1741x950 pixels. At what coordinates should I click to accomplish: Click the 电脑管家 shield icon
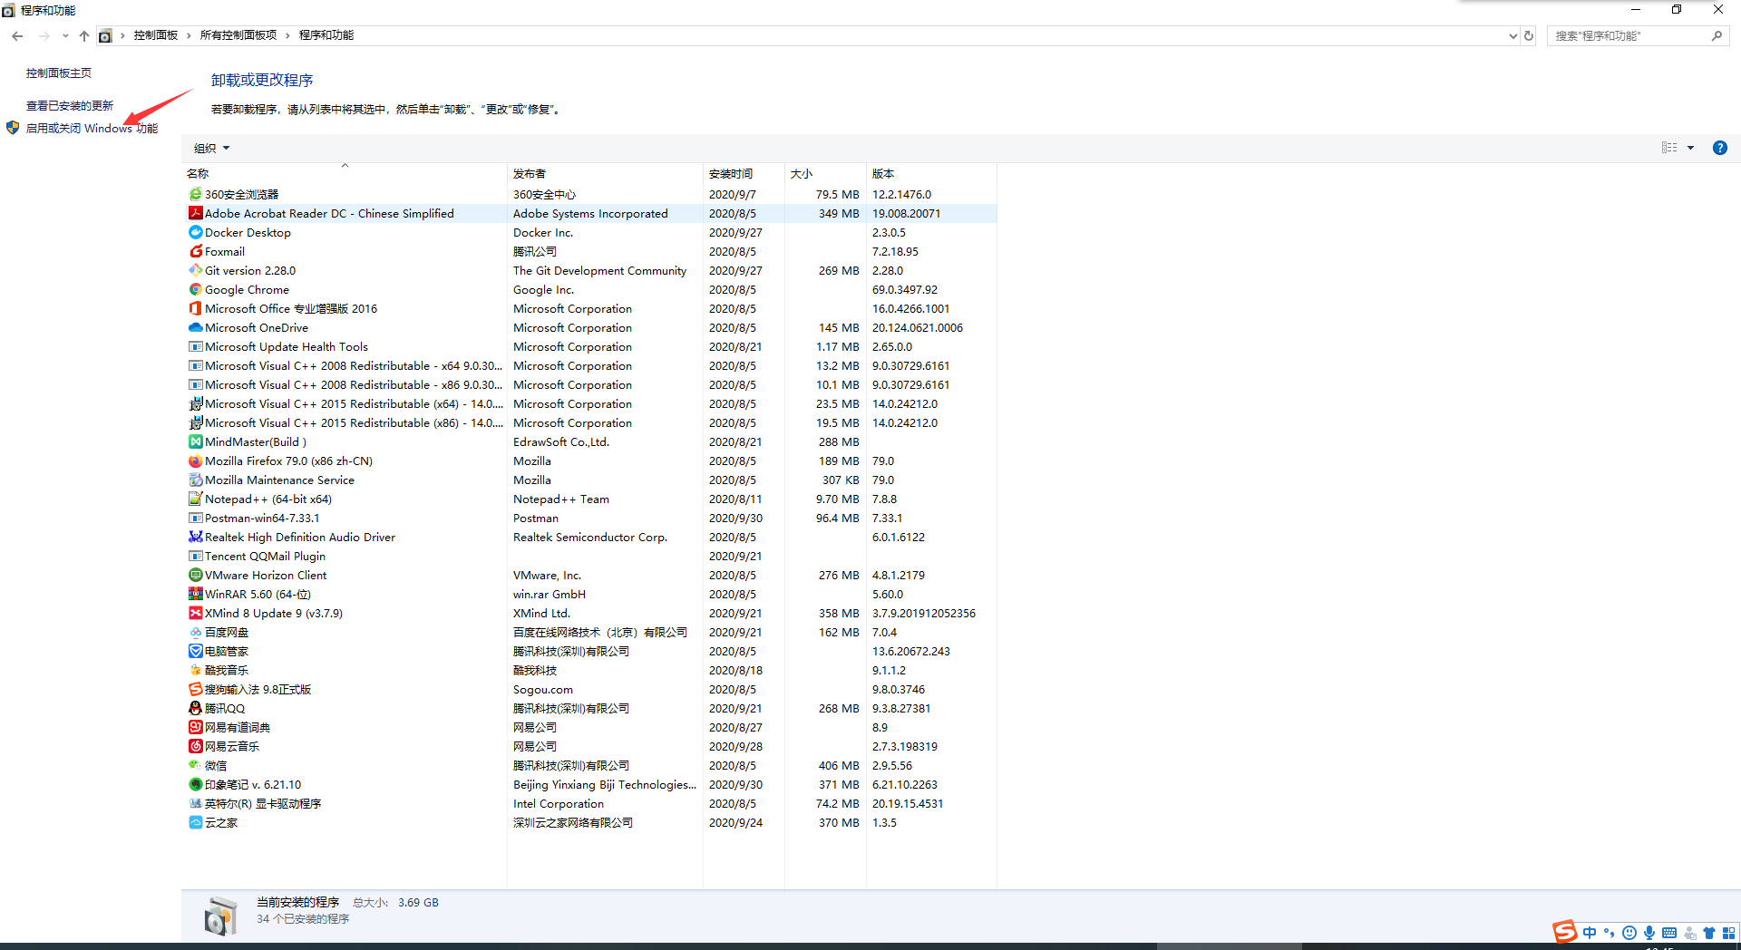click(195, 651)
